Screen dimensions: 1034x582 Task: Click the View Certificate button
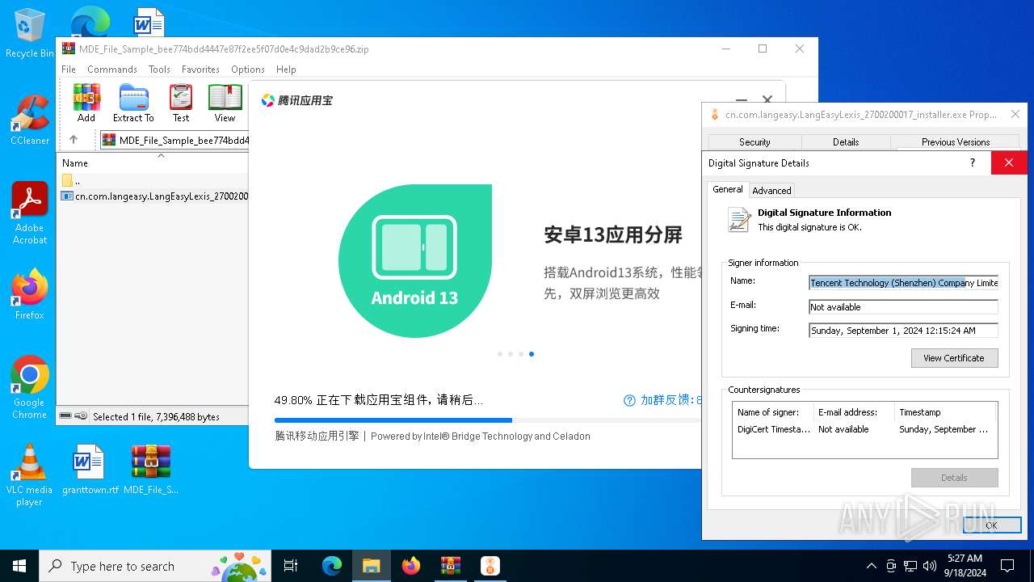click(x=954, y=358)
